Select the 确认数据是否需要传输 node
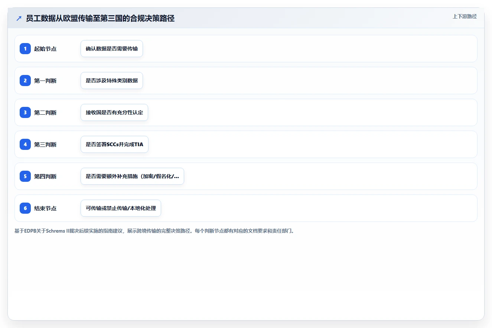 point(112,49)
